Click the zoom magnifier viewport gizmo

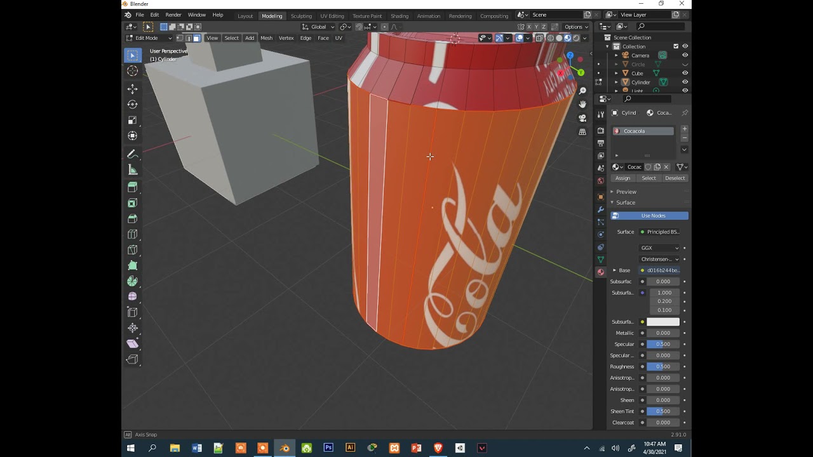click(582, 91)
